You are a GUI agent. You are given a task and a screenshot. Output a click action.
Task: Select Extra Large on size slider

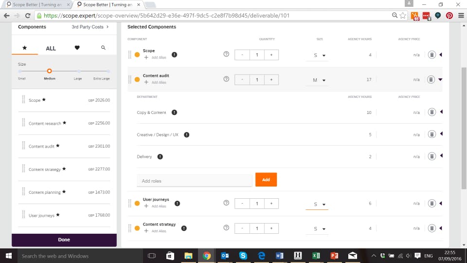108,71
